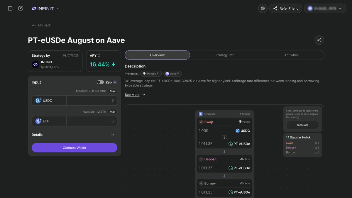Click the APY lightning bolt icon
Screen dimensions: 352x198
tap(114, 65)
